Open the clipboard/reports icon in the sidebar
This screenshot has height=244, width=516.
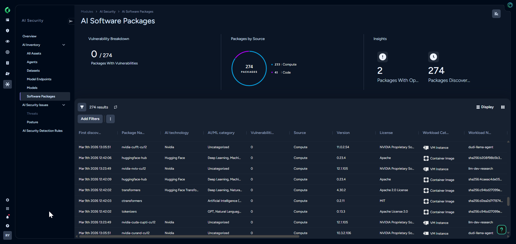pyautogui.click(x=8, y=63)
